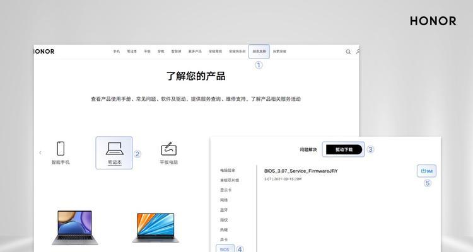This screenshot has height=252, width=473.
Task: Open the 探索荣耀 navigation menu item
Action: pos(279,52)
